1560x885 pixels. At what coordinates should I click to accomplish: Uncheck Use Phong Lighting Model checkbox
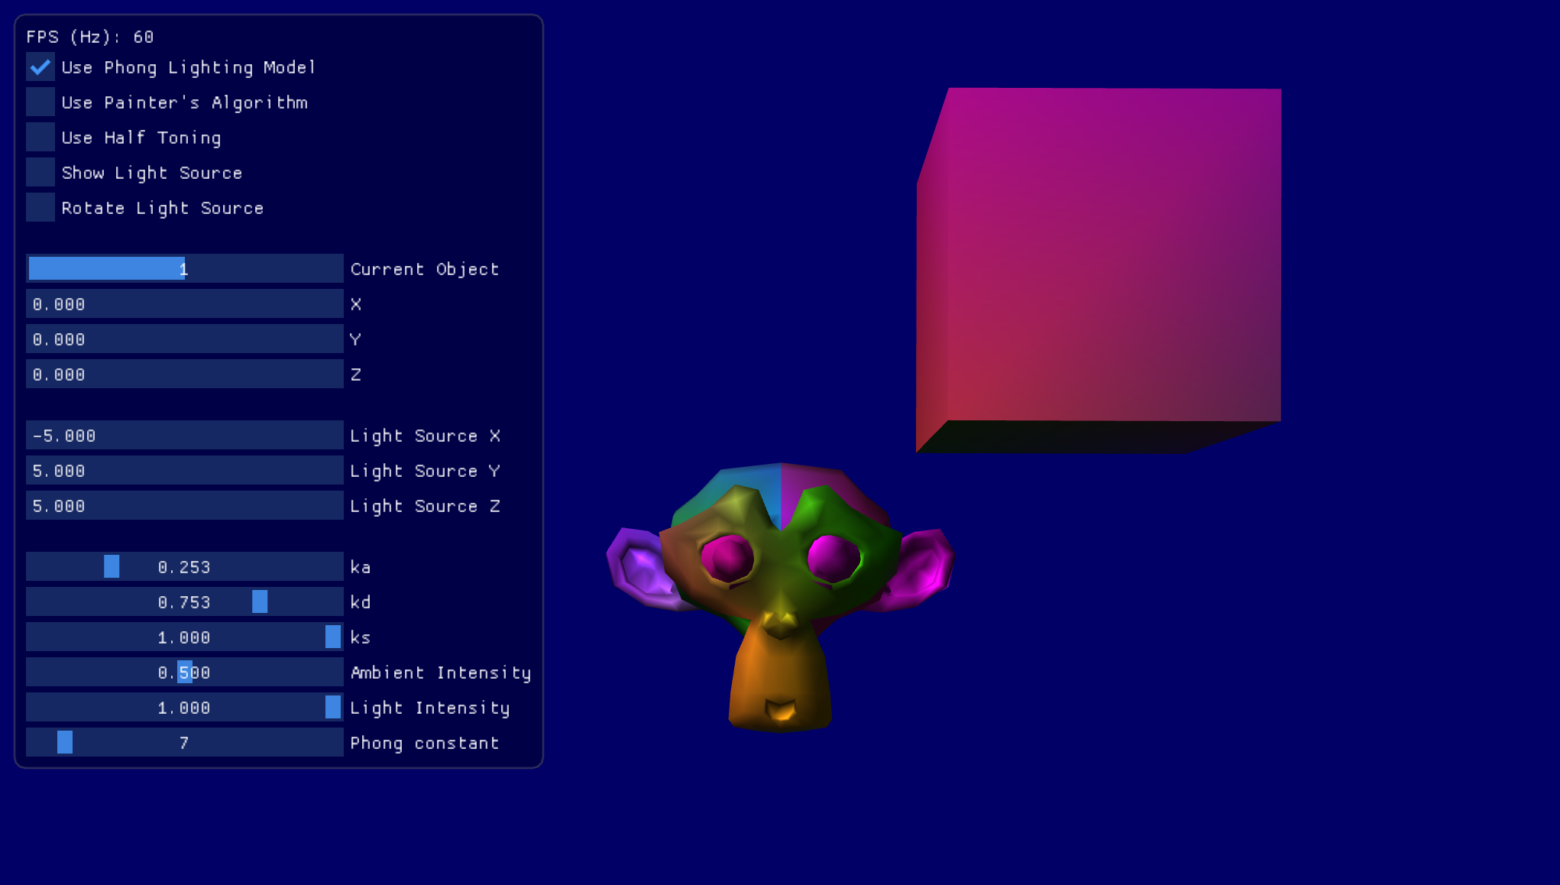(x=40, y=67)
